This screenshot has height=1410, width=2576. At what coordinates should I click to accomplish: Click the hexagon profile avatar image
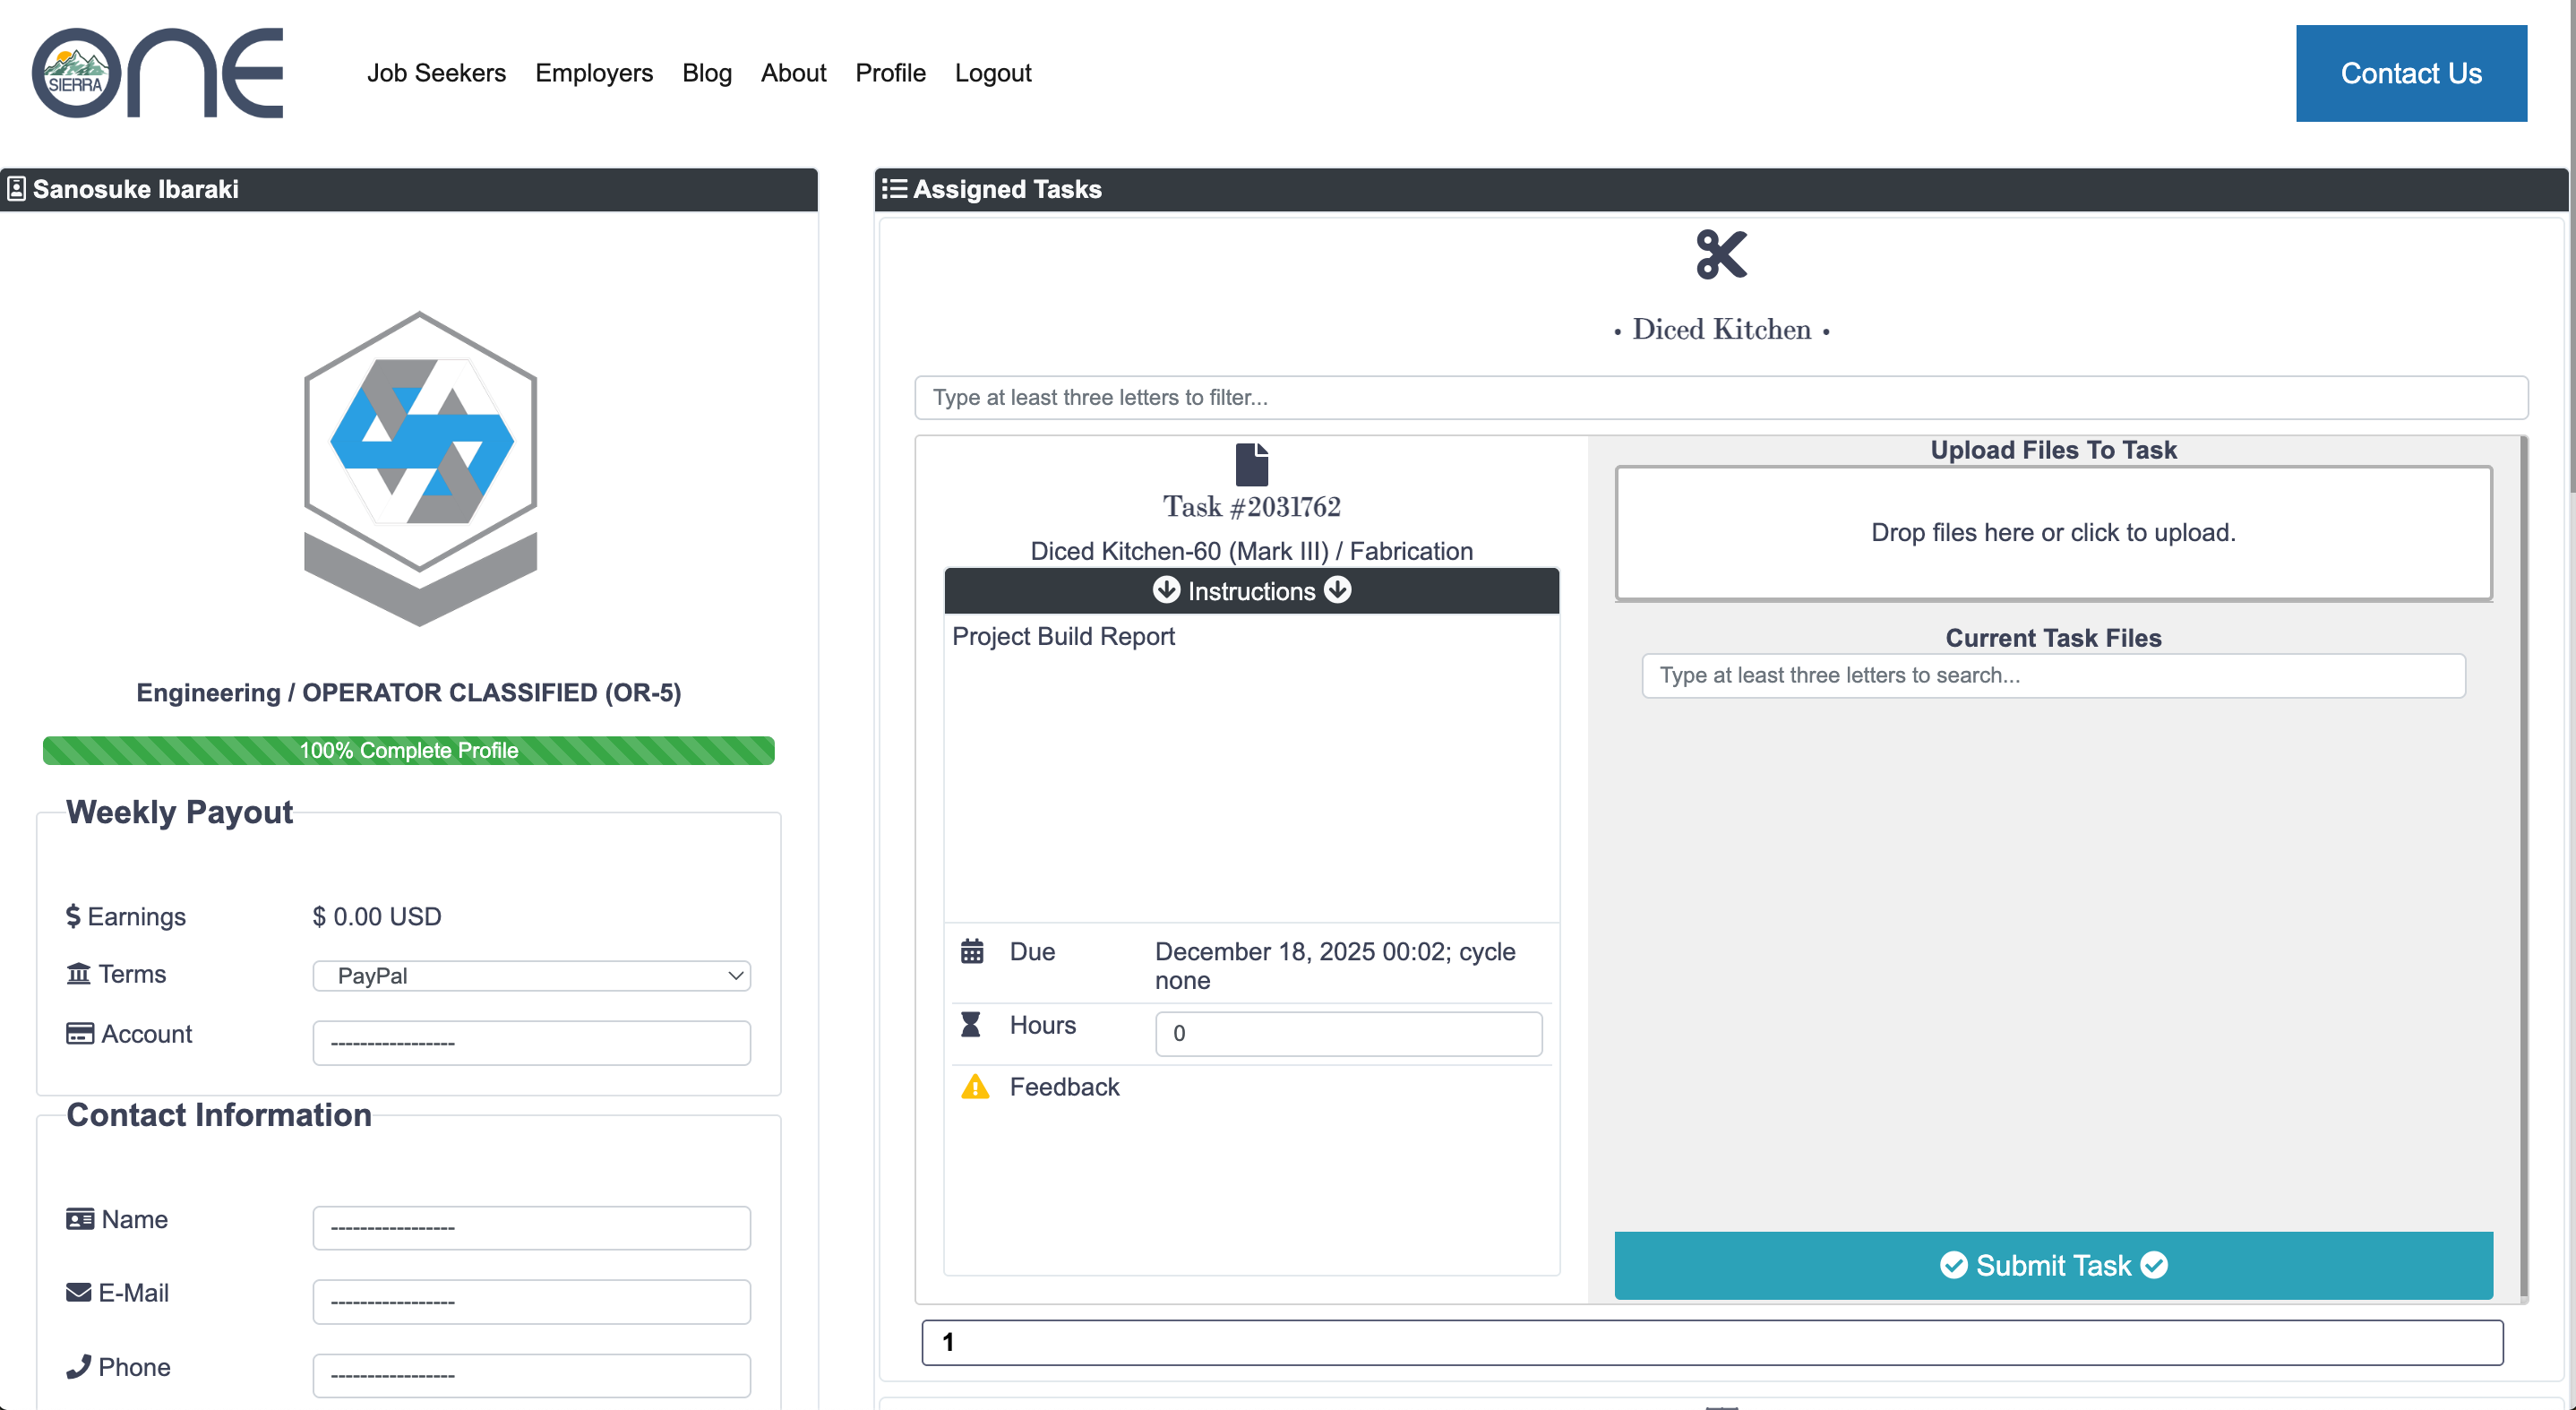tap(420, 468)
